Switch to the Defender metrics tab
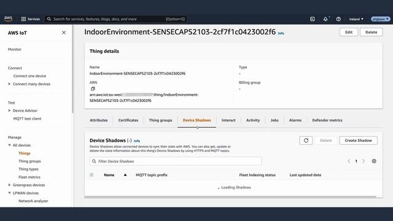This screenshot has width=393, height=221. pos(327,120)
